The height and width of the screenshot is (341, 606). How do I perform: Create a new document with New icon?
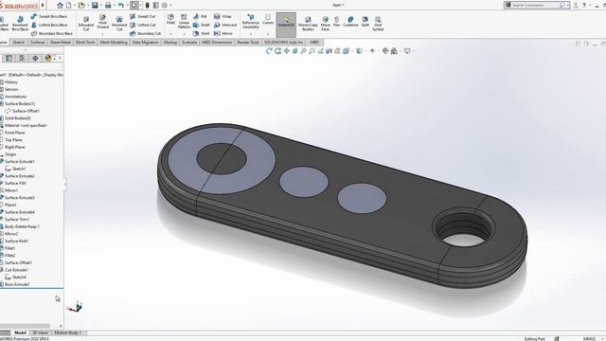click(69, 5)
